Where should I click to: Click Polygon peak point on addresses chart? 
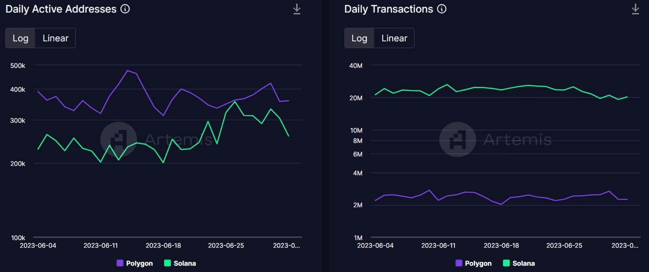point(128,70)
